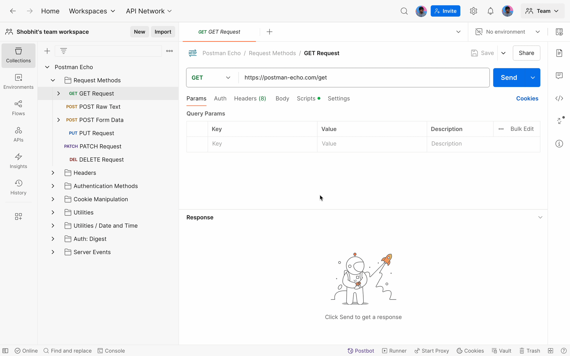This screenshot has height=356, width=570.
Task: Collapse the Postman Echo collection
Action: 47,67
